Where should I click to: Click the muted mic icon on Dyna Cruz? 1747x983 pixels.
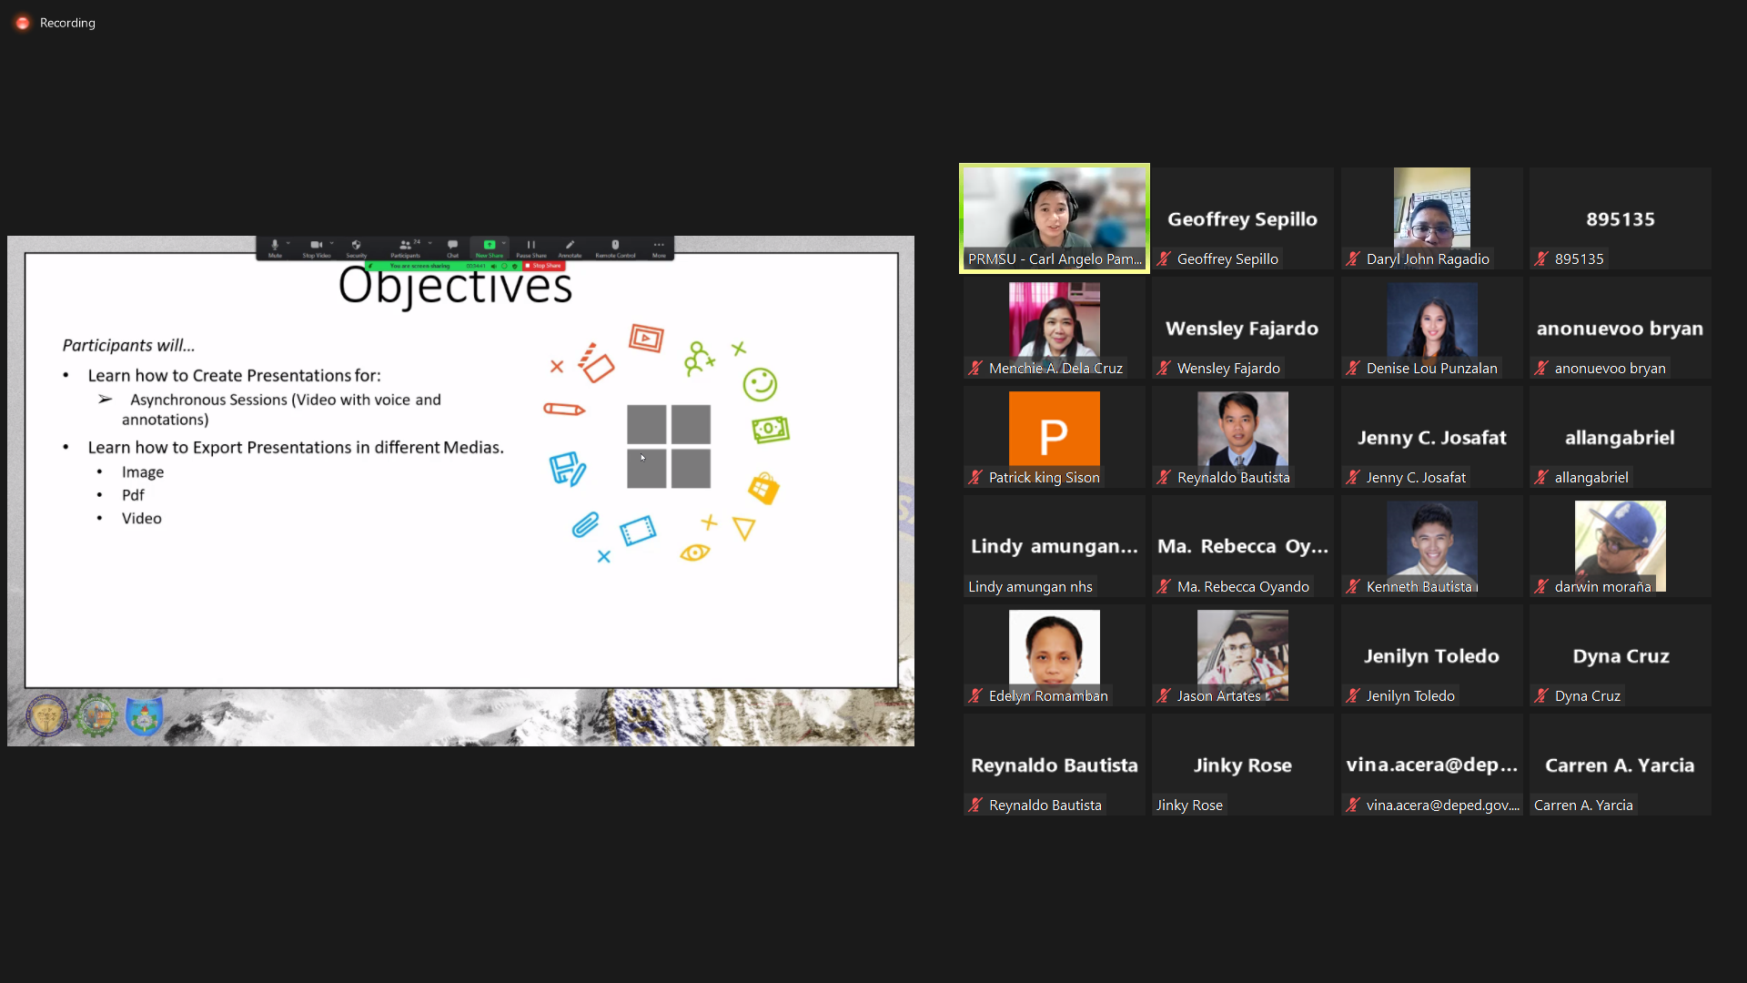pyautogui.click(x=1541, y=696)
